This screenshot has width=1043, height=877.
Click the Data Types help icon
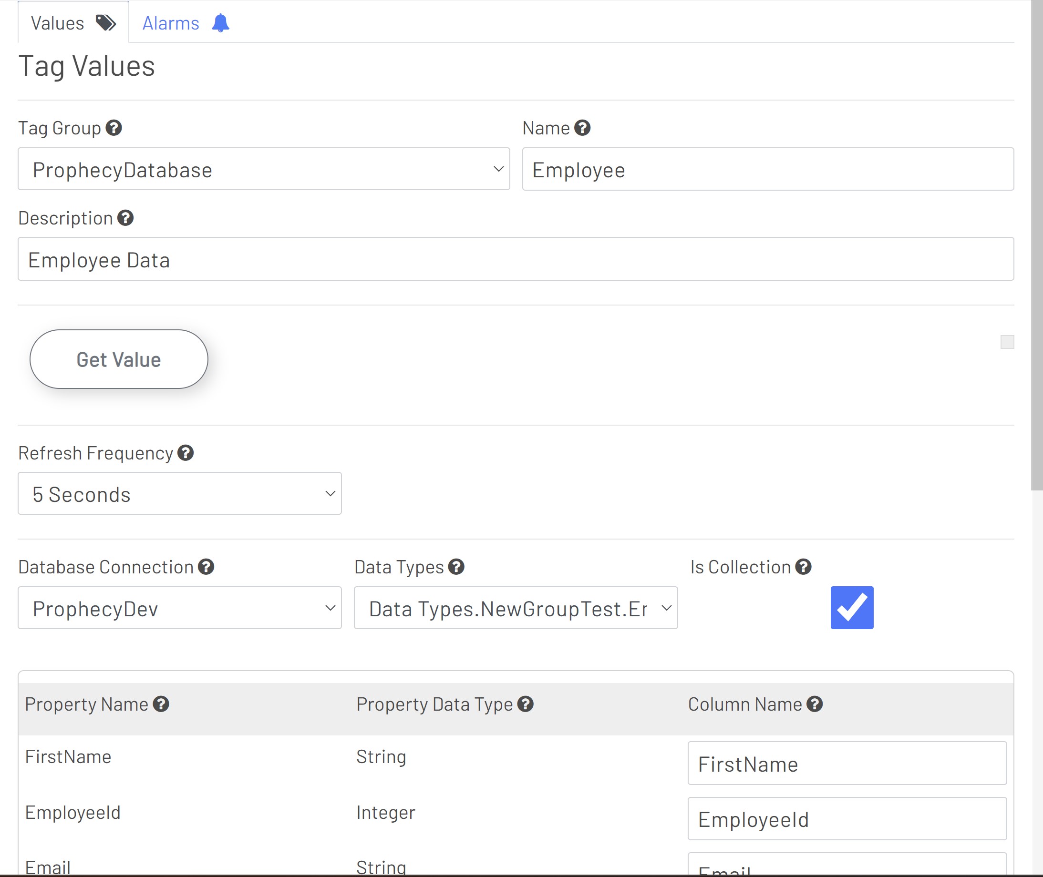(456, 567)
